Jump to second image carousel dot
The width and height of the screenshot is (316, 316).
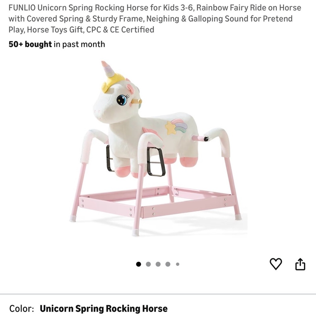point(148,264)
